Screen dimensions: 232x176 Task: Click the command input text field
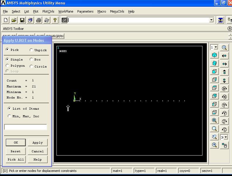pyautogui.click(x=138, y=20)
